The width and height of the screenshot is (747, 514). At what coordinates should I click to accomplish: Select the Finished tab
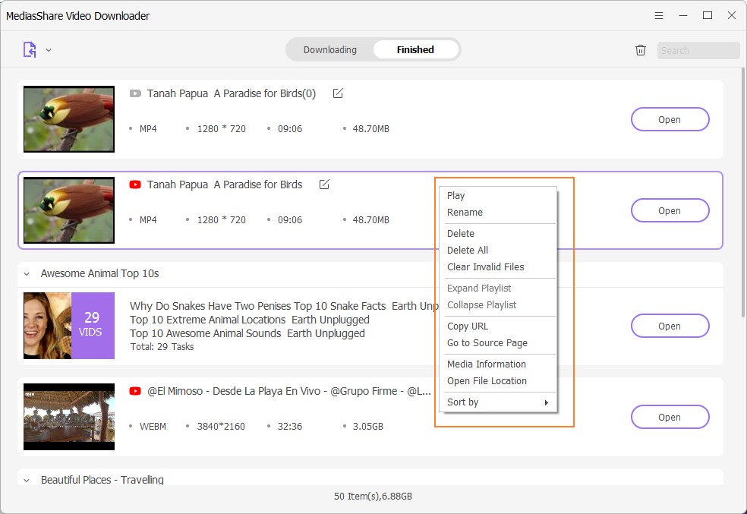415,50
